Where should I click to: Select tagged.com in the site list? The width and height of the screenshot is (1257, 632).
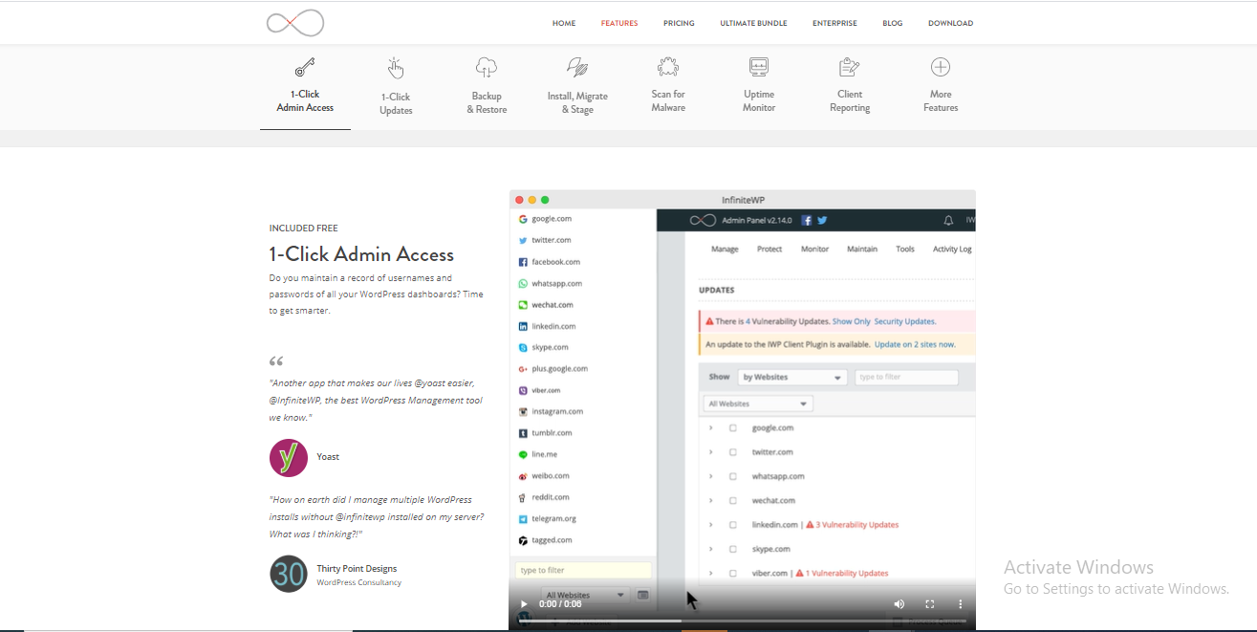(552, 540)
